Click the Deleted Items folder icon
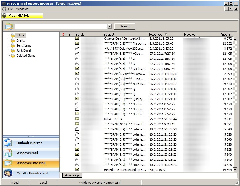 coord(13,56)
